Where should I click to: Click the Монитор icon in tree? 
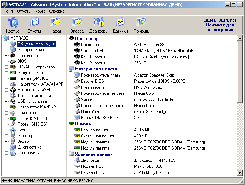coord(13,136)
